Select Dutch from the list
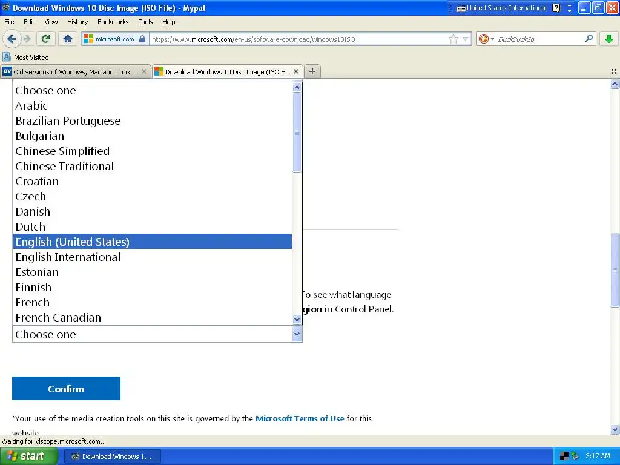Image resolution: width=620 pixels, height=465 pixels. click(152, 226)
